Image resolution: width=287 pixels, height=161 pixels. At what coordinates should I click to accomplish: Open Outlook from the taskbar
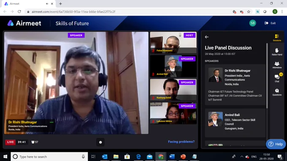(x=105, y=157)
